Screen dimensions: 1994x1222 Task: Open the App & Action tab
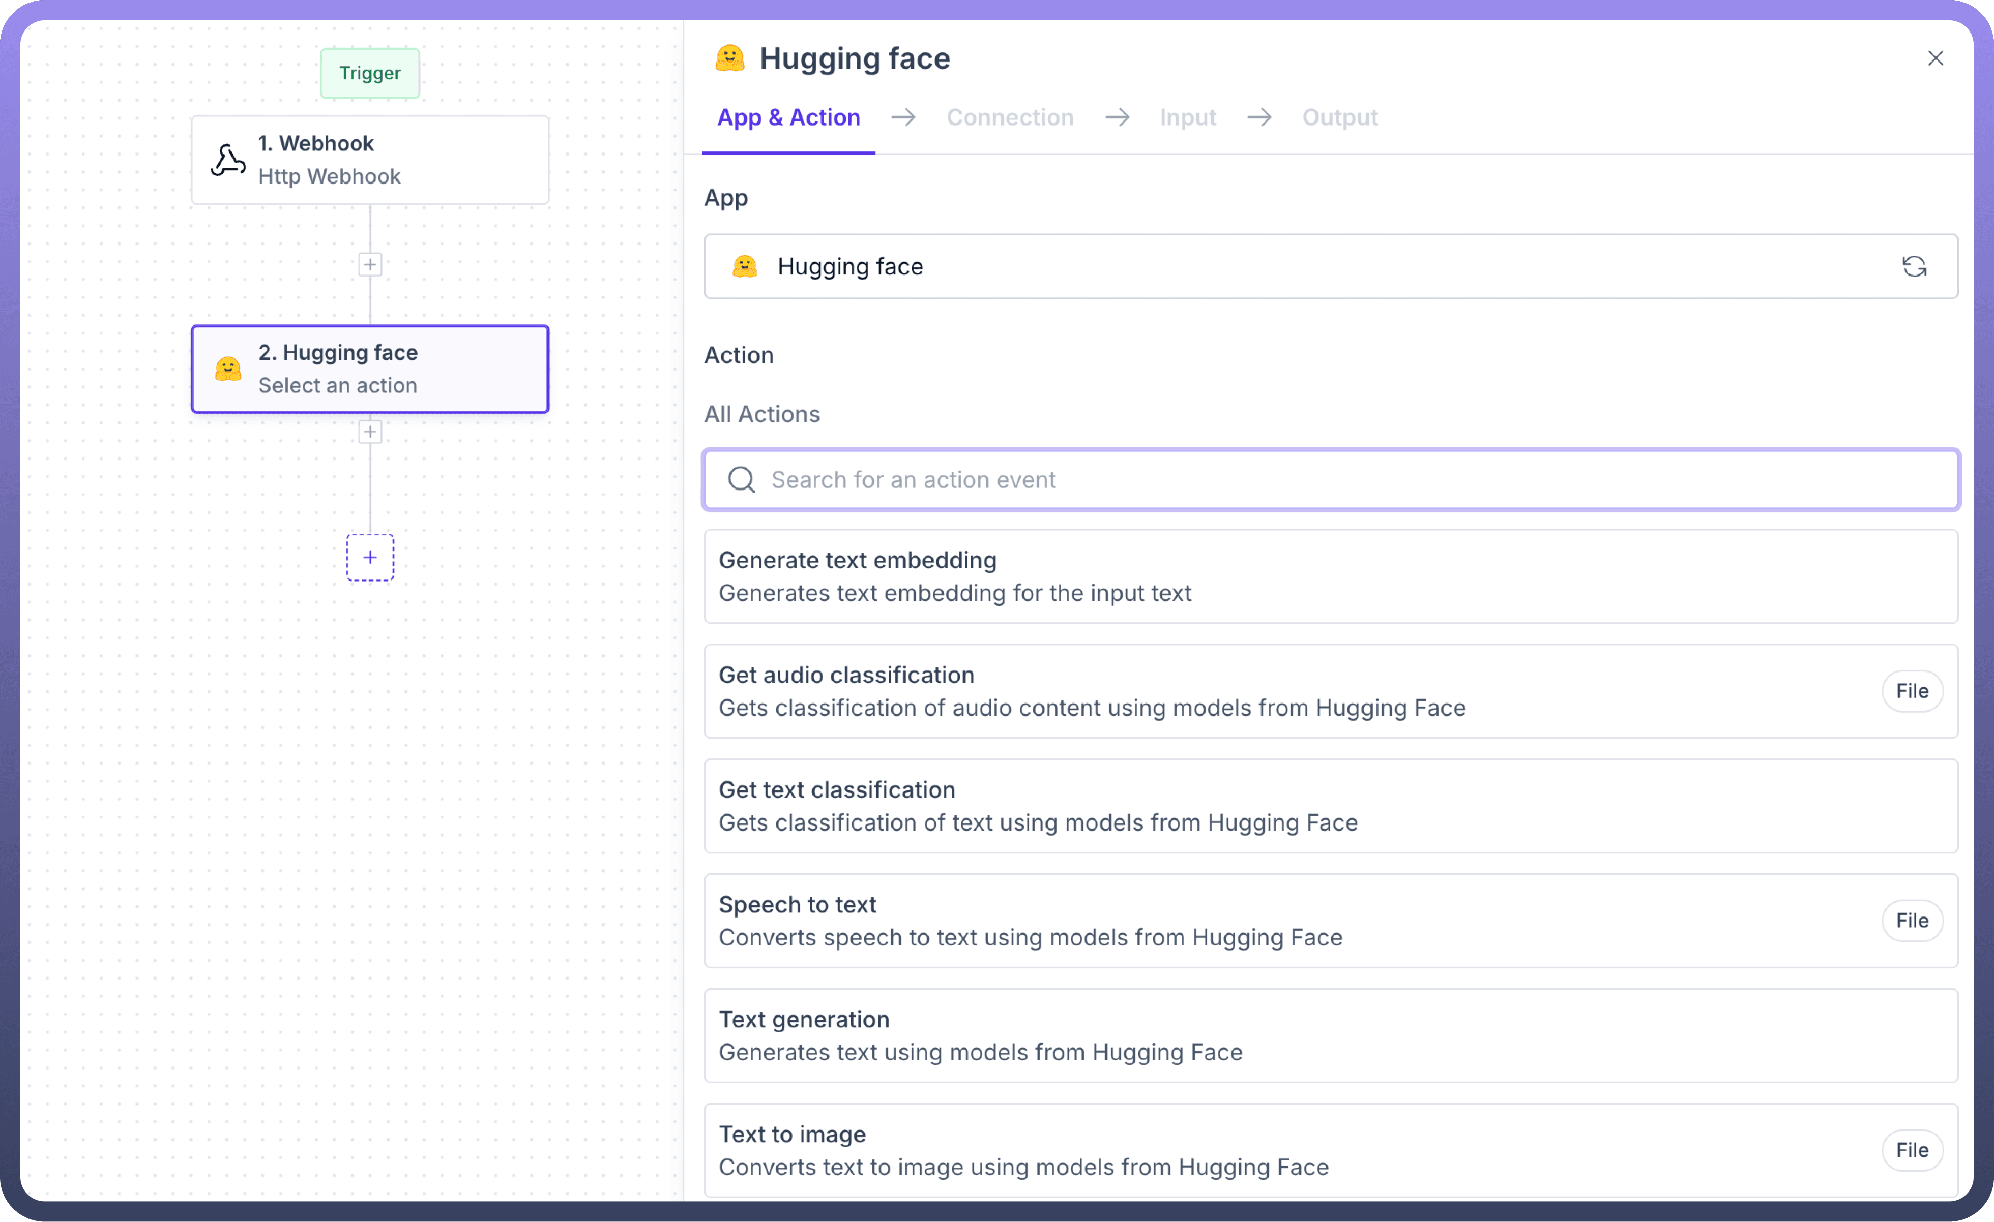pyautogui.click(x=788, y=117)
